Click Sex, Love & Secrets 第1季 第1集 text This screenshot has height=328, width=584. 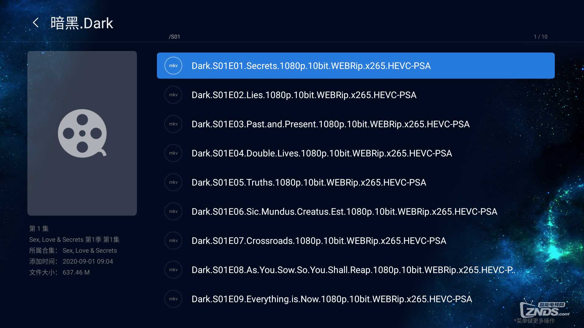(74, 240)
